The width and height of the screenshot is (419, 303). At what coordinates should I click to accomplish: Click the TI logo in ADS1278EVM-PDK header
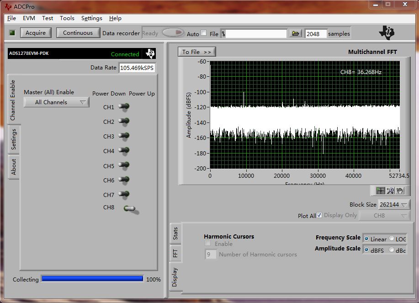click(150, 53)
